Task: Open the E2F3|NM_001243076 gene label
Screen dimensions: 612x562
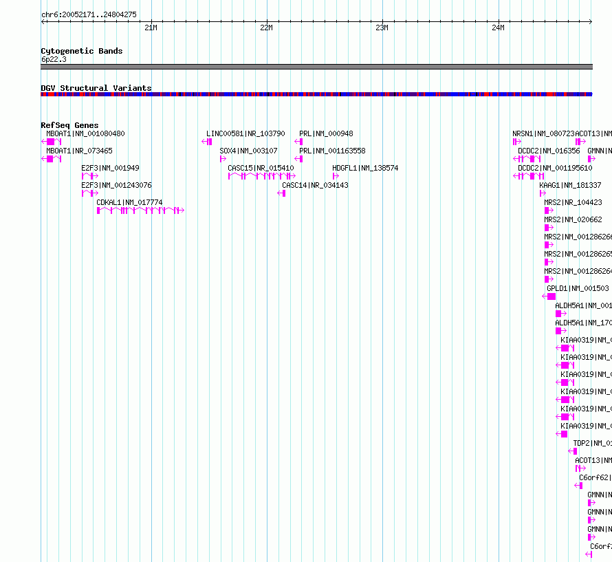Action: (x=116, y=185)
